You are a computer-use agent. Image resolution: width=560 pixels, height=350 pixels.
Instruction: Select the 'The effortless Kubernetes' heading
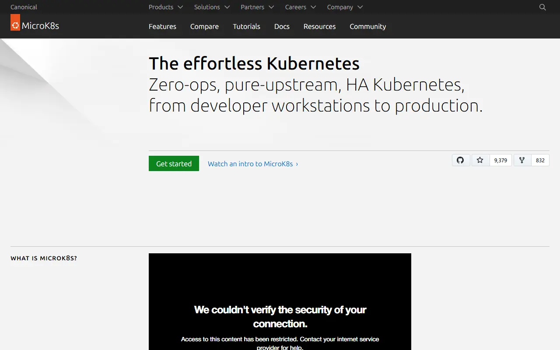(x=254, y=64)
